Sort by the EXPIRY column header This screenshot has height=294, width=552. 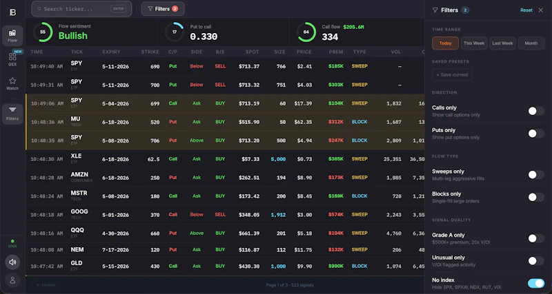tap(111, 52)
